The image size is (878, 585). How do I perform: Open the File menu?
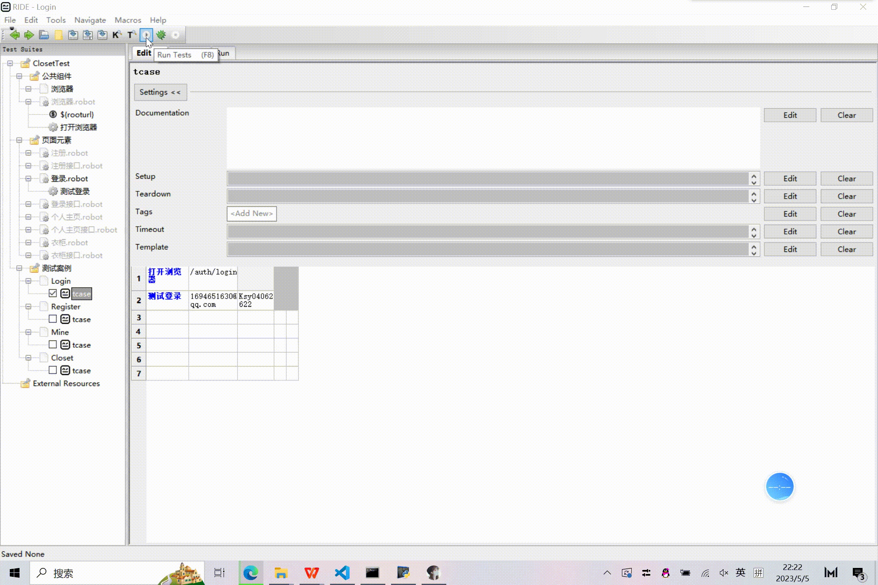[x=10, y=20]
